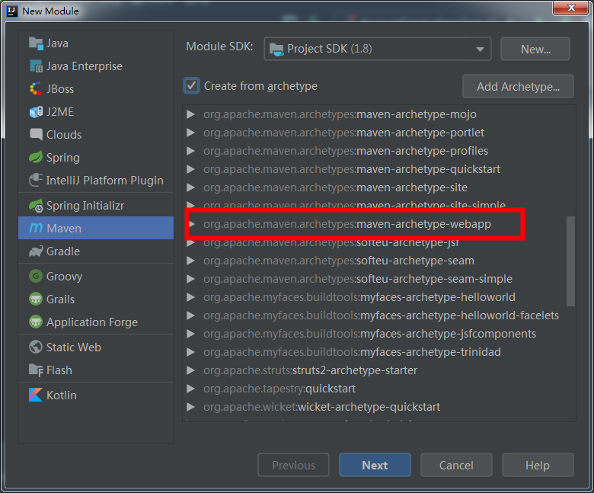Click the Add Archetype... button

click(518, 86)
